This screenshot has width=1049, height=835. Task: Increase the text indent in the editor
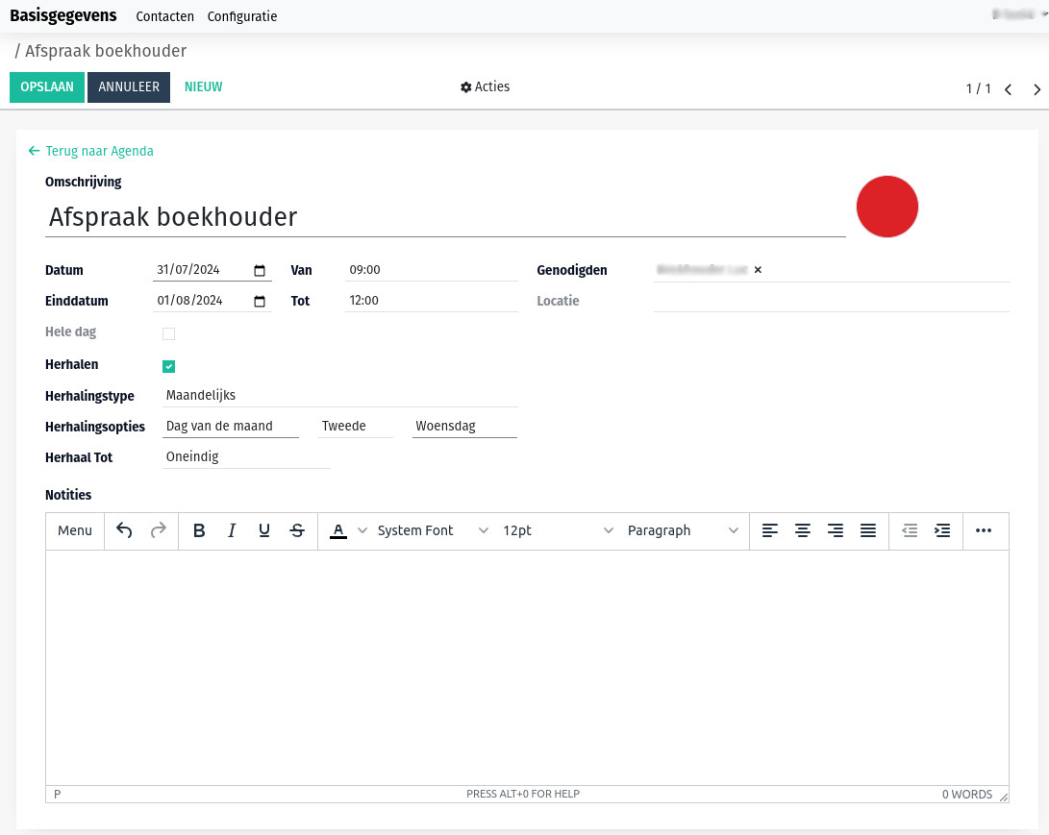tap(941, 530)
